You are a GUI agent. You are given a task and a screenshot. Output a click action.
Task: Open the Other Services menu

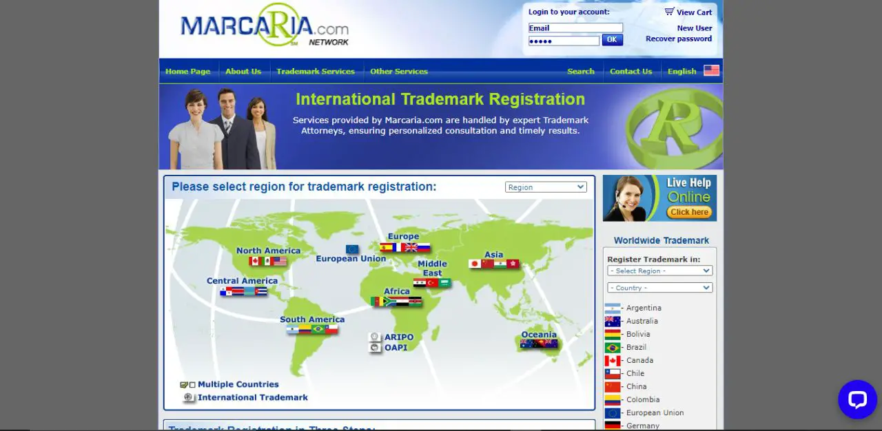[399, 72]
